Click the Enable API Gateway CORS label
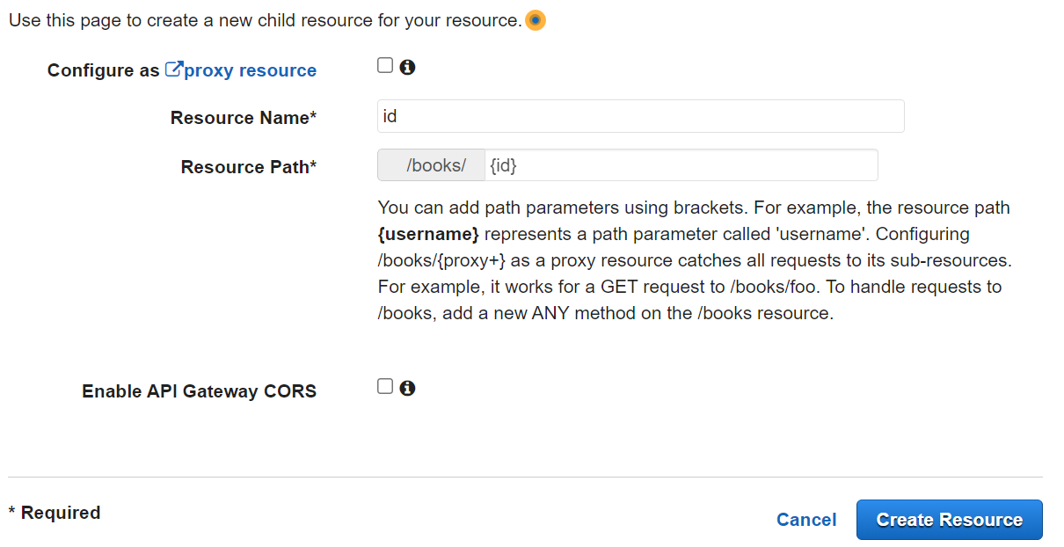The width and height of the screenshot is (1064, 547). coord(199,390)
